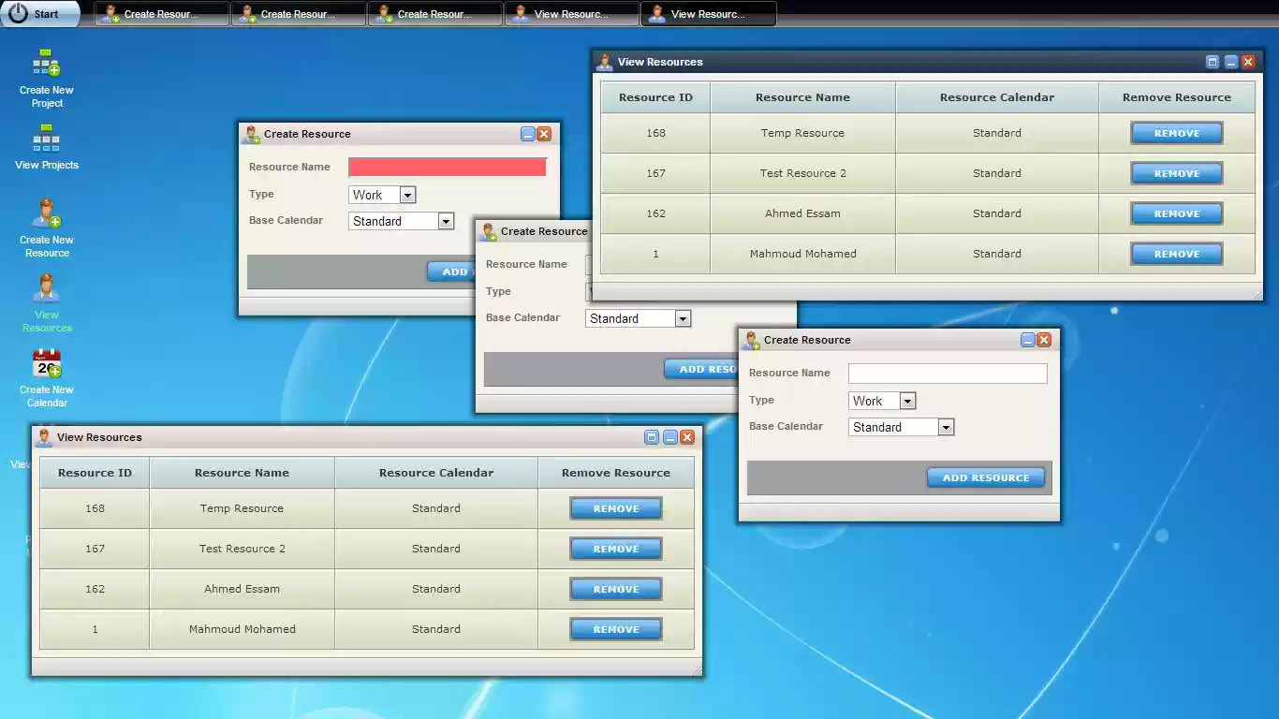Switch to the first Create Resour... taskbar entry
Image resolution: width=1279 pixels, height=719 pixels.
click(x=159, y=13)
